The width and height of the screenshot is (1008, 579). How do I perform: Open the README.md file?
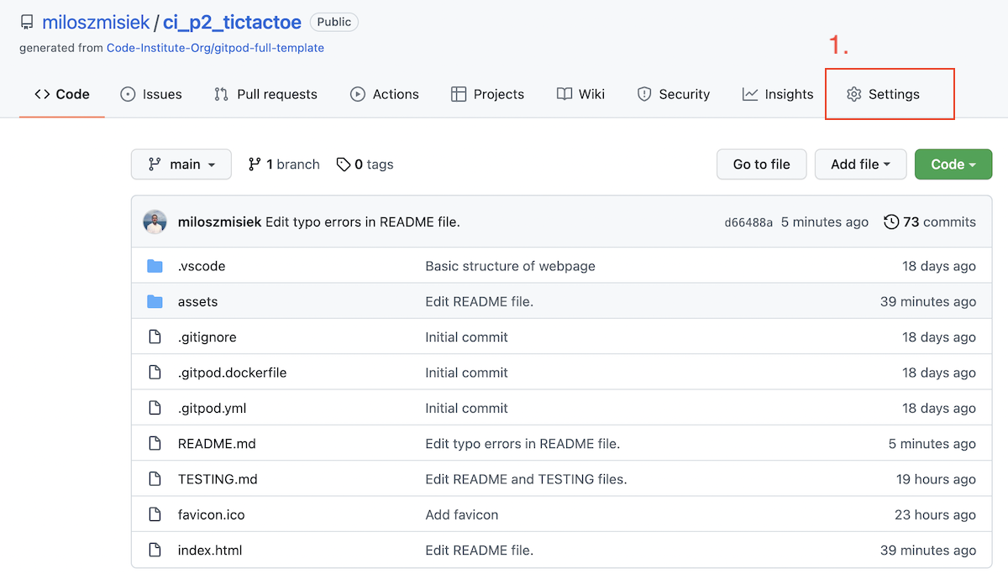[x=217, y=443]
